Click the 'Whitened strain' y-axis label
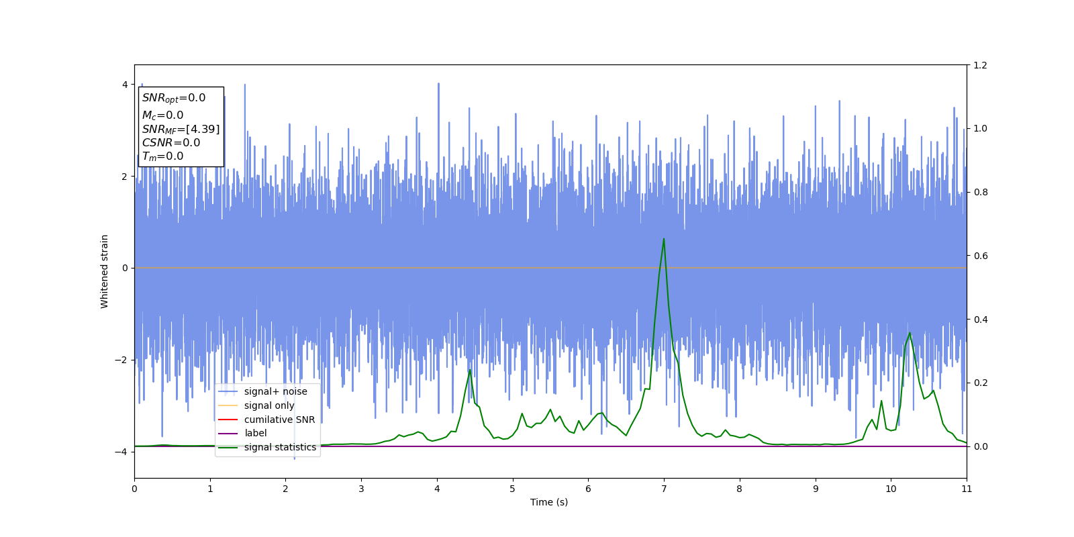This screenshot has height=537, width=1074. pyautogui.click(x=105, y=271)
